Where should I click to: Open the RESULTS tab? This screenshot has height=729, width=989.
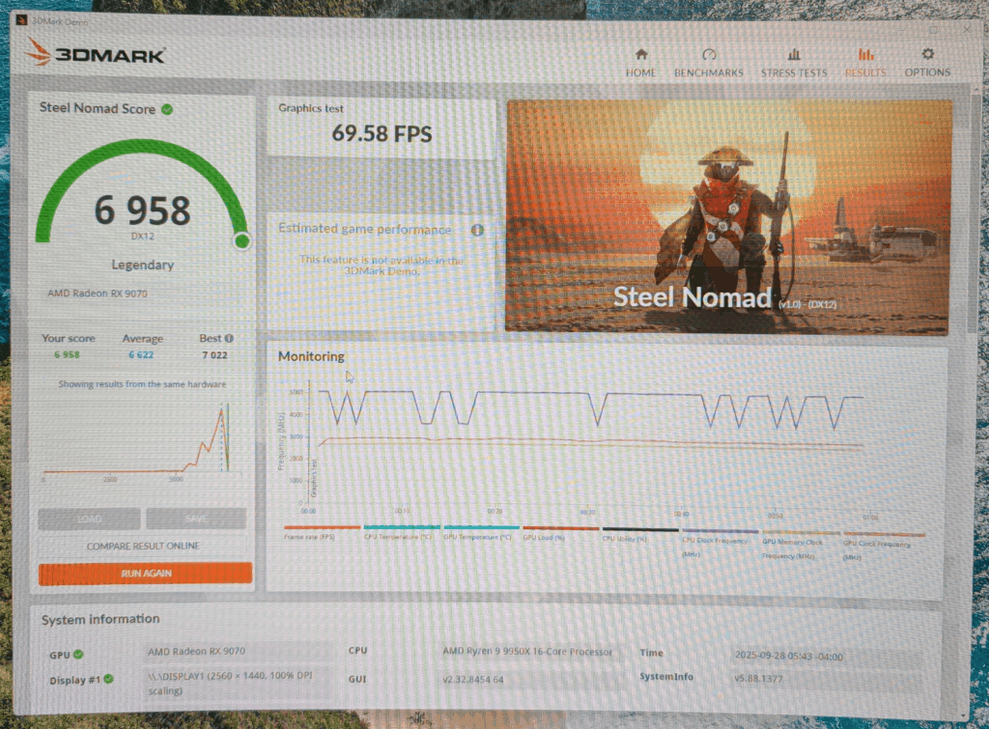[865, 63]
